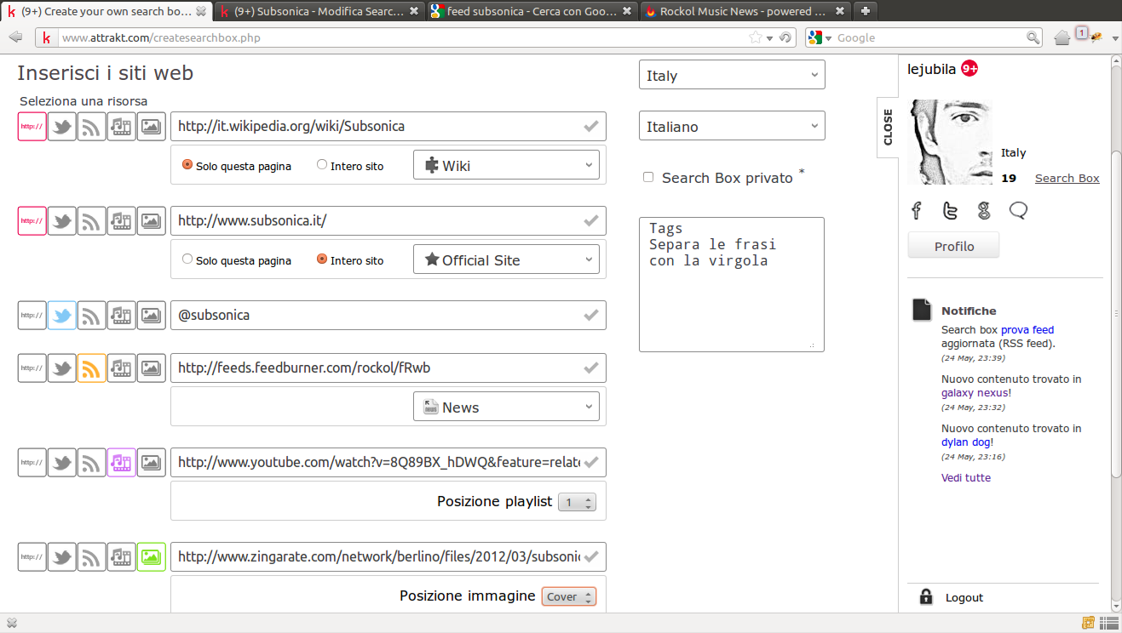The width and height of the screenshot is (1122, 633).
Task: Select image icon in Wikipedia row
Action: pyautogui.click(x=152, y=127)
